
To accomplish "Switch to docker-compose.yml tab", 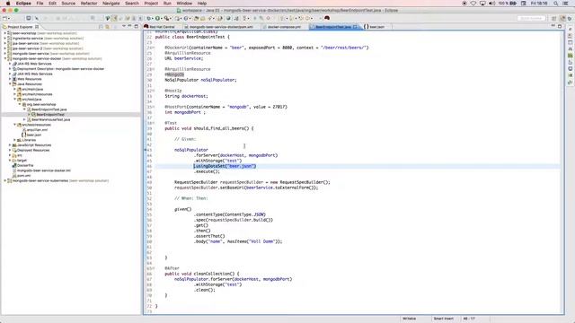I will click(x=284, y=27).
